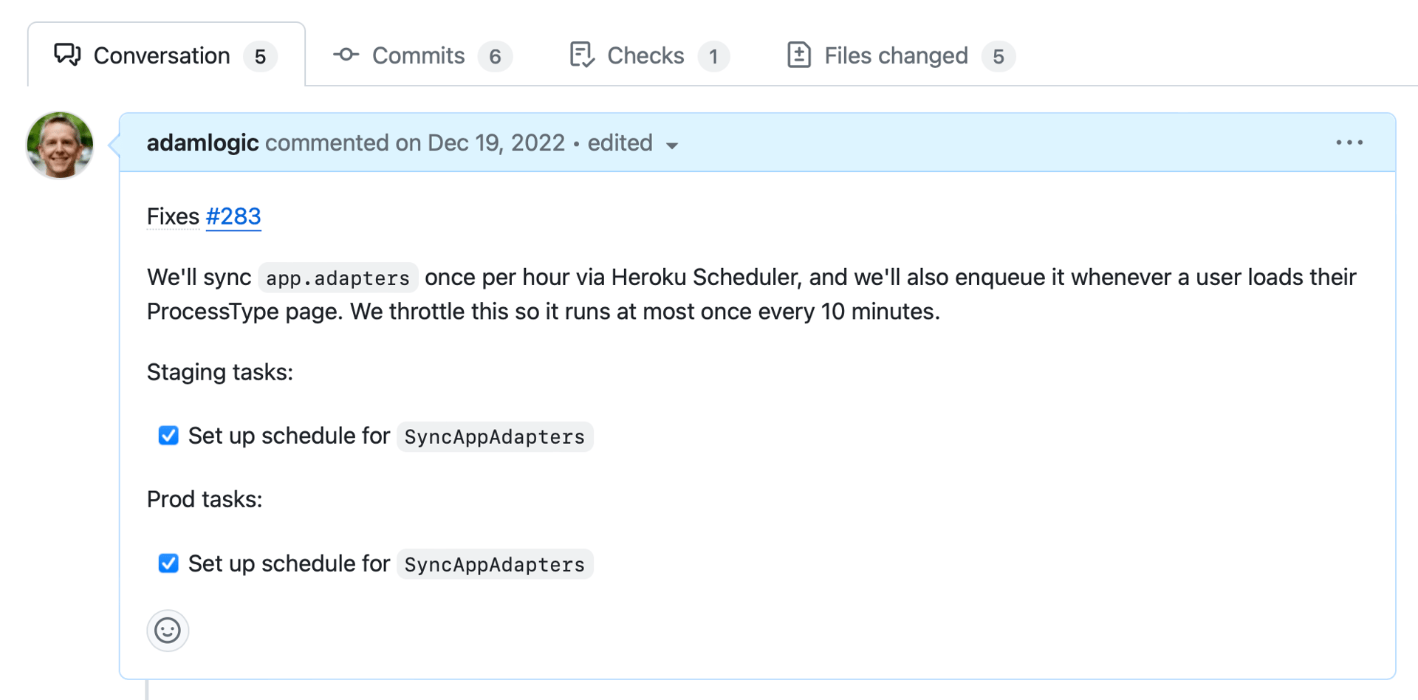The height and width of the screenshot is (700, 1418).
Task: Click the '1' badge beside Checks
Action: (713, 55)
